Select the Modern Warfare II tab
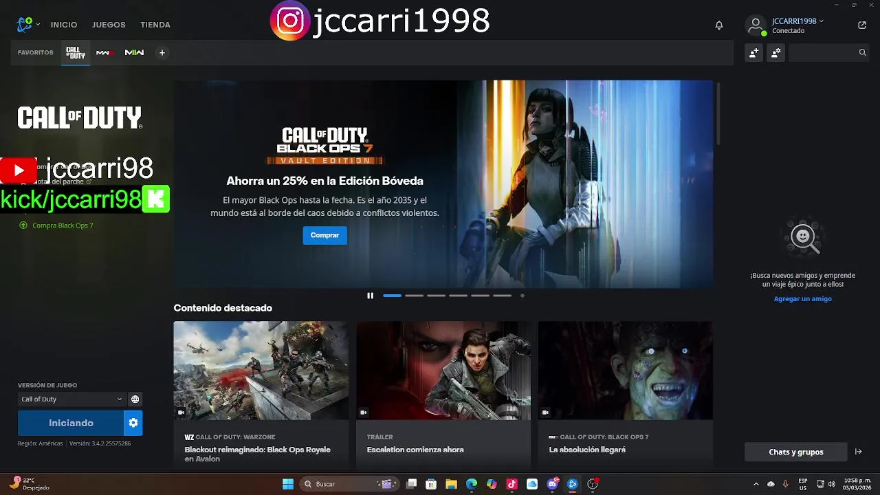The image size is (880, 495). [x=134, y=52]
